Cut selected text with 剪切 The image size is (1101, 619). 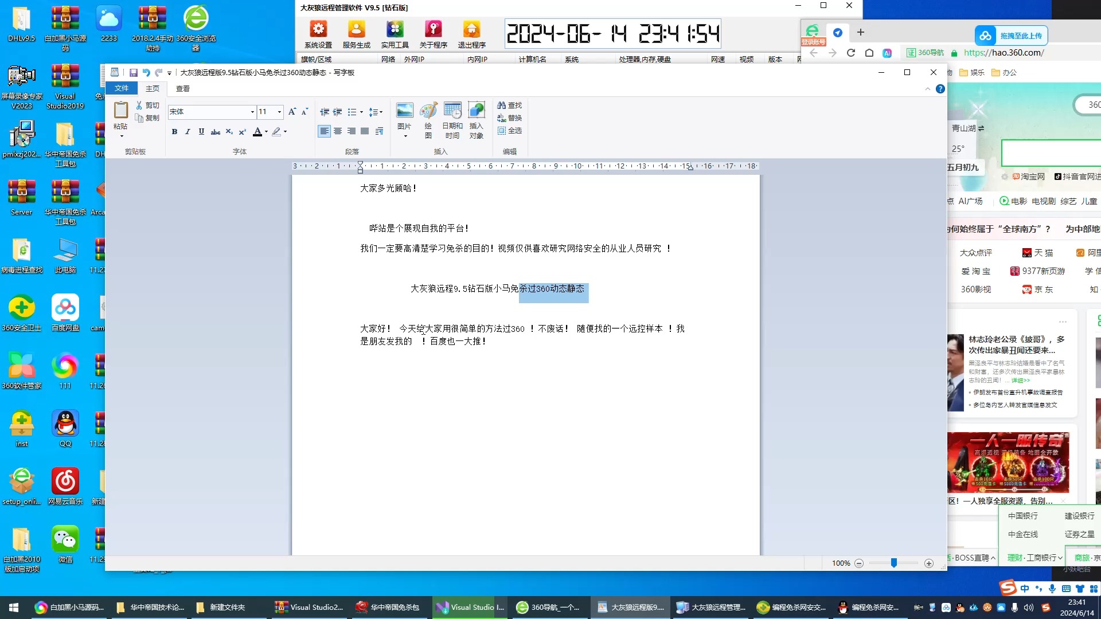click(x=147, y=105)
